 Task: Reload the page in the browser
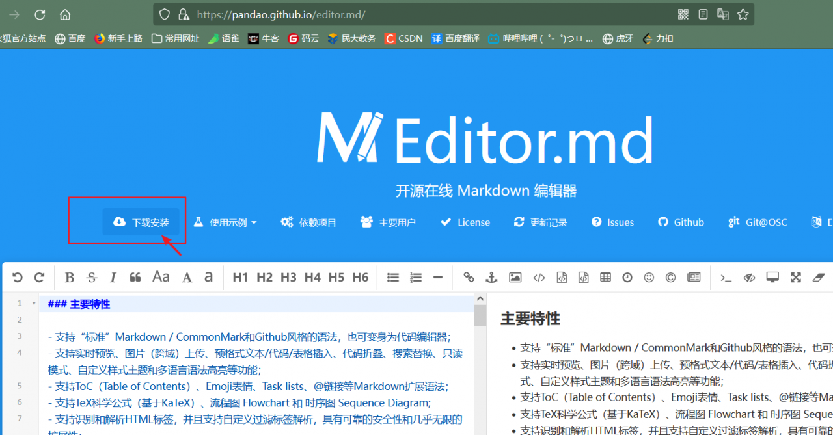tap(40, 14)
